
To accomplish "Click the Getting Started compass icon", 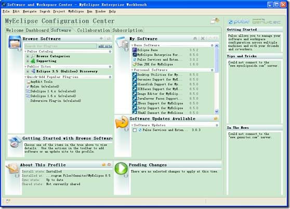I will [x=15, y=142].
